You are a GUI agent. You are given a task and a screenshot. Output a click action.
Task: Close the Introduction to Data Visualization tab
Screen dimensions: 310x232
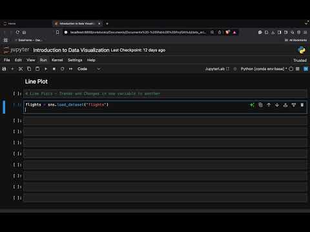[99, 24]
